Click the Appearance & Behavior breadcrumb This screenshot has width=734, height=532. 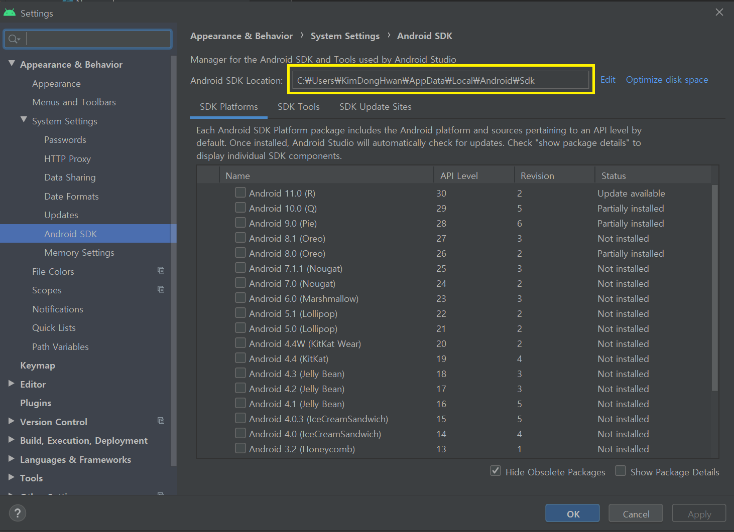click(x=241, y=36)
